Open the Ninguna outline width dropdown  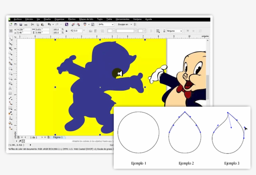(x=181, y=31)
